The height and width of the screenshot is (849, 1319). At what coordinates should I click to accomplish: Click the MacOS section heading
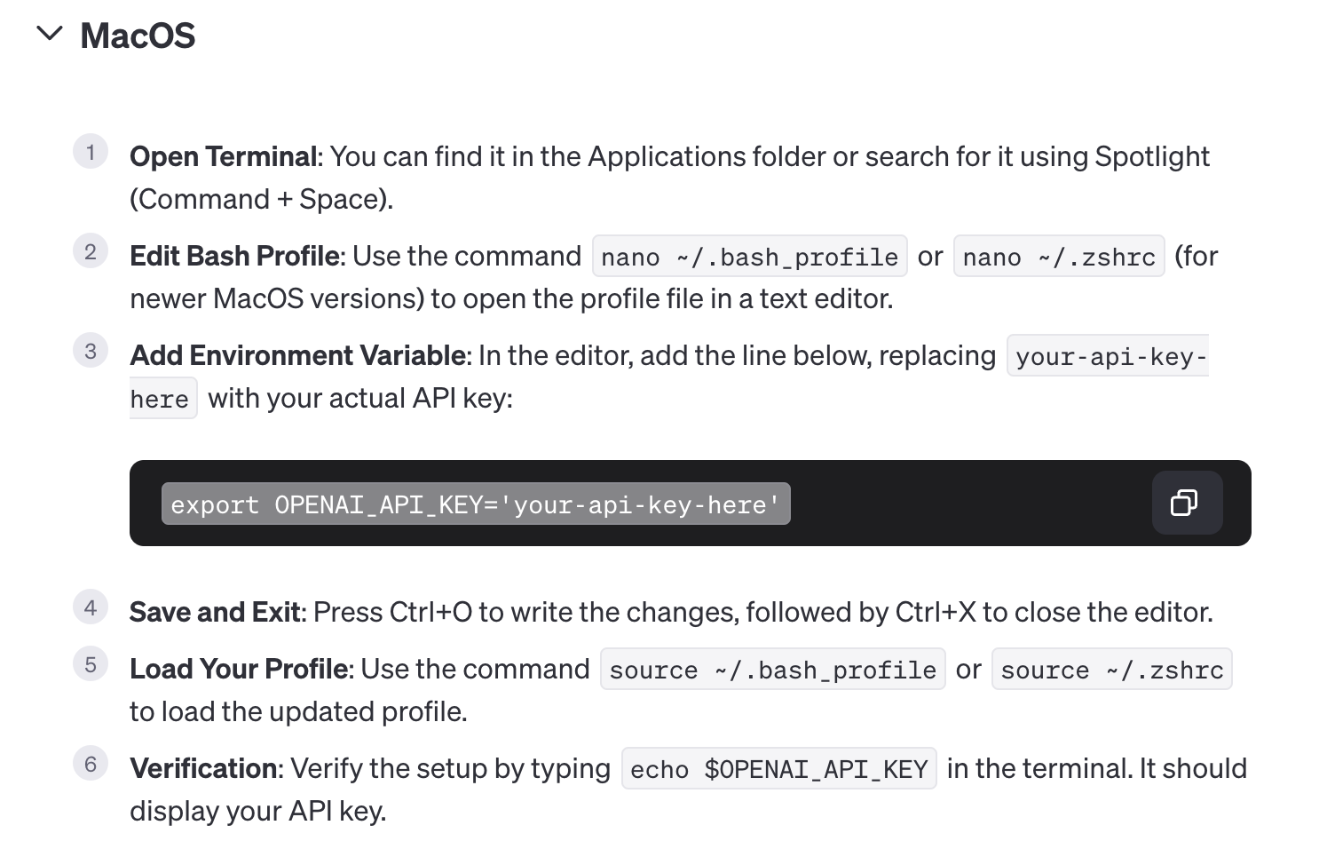click(x=138, y=36)
